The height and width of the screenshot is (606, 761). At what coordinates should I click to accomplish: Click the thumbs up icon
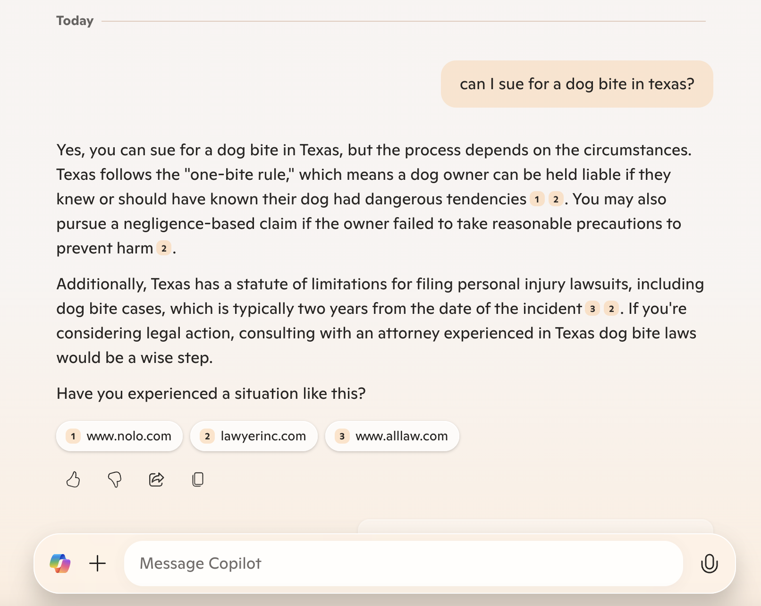point(73,480)
